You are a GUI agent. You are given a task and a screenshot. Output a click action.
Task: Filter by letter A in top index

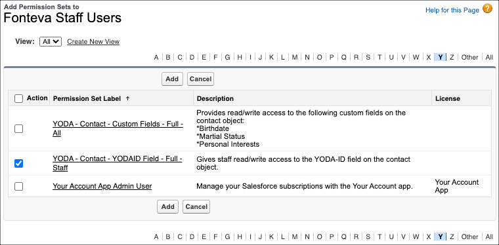point(156,58)
